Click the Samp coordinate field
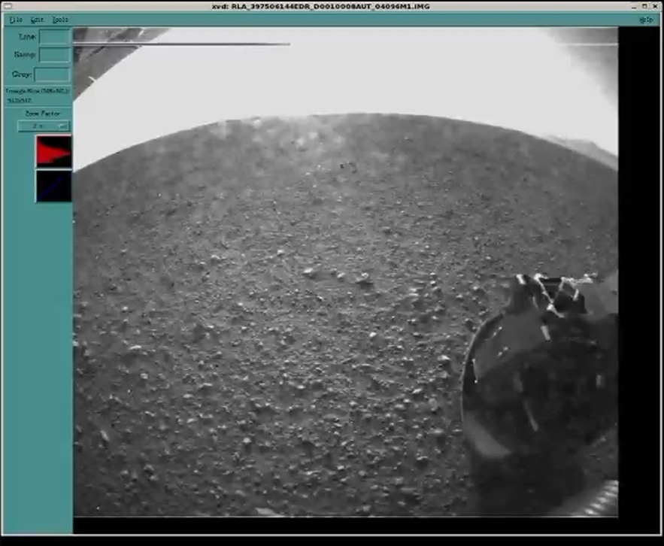664x546 pixels. 54,55
